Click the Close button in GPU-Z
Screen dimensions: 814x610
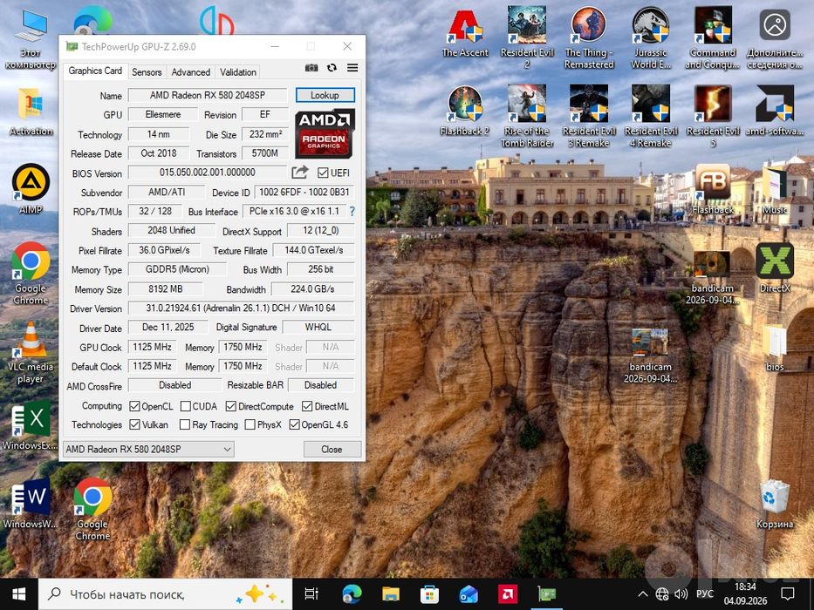point(332,449)
